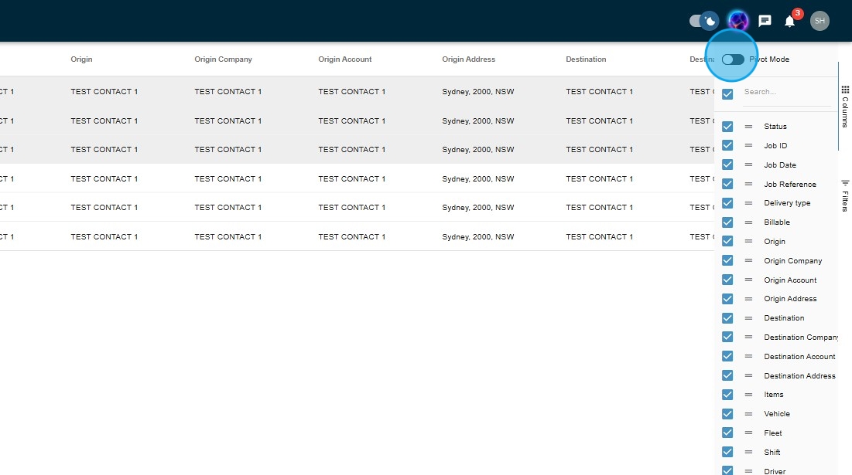The width and height of the screenshot is (852, 475).
Task: Click the drag handle beside Vehicle
Action: [x=748, y=414]
